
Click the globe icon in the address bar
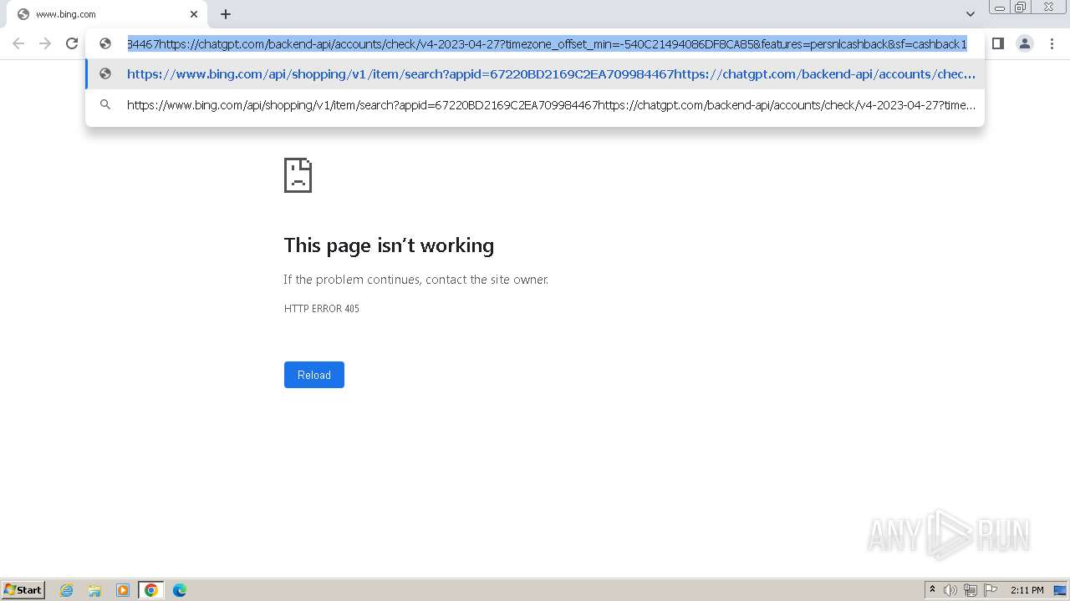click(105, 43)
